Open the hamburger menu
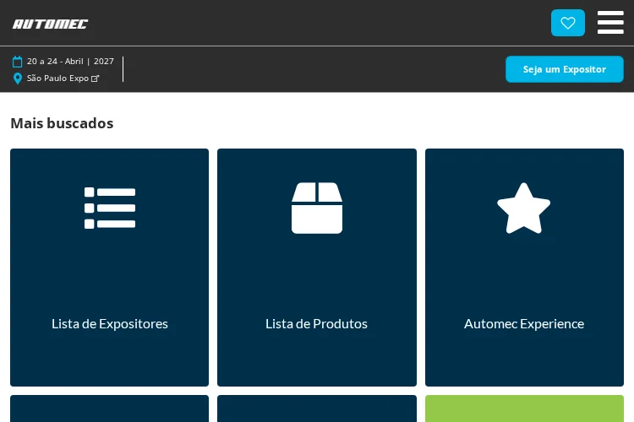 610,23
